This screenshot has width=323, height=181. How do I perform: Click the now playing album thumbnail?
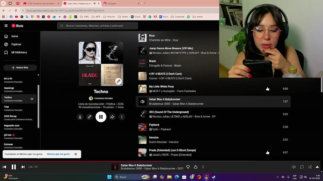pos(115,167)
